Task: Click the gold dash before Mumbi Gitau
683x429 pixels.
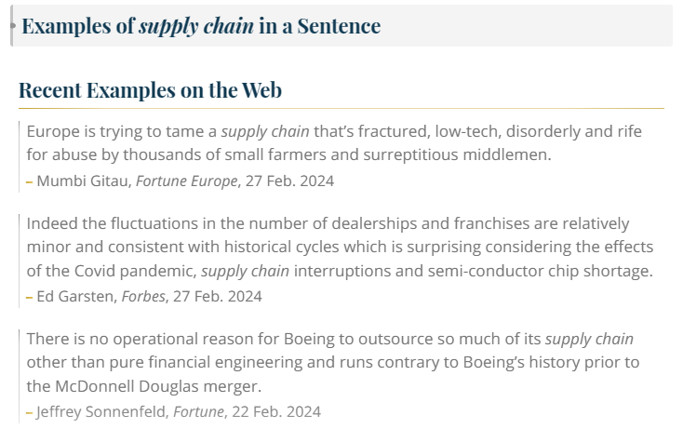Action: 30,181
